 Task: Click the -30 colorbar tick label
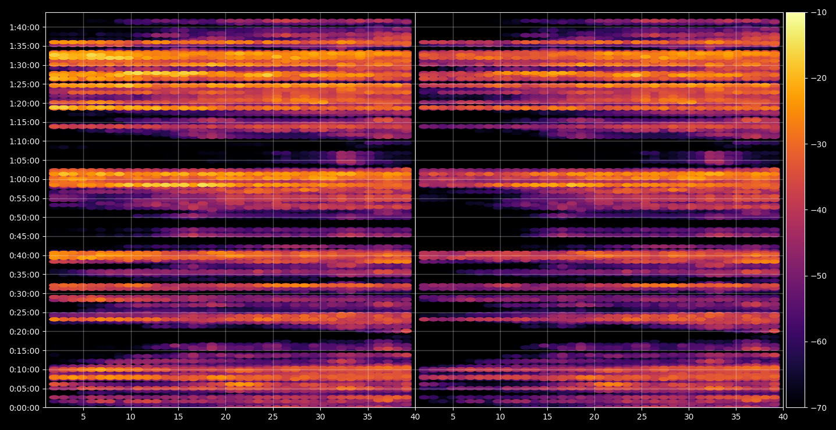click(x=818, y=144)
